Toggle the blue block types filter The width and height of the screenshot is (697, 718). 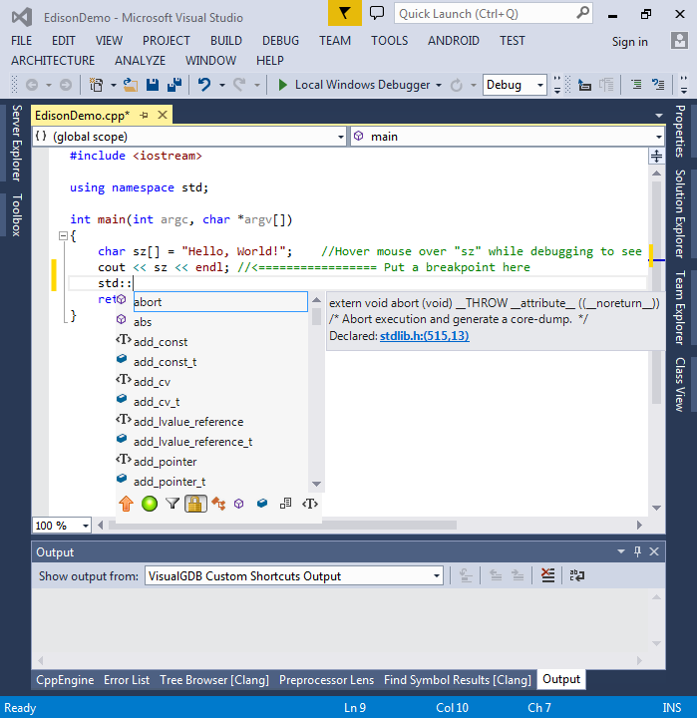(x=262, y=504)
